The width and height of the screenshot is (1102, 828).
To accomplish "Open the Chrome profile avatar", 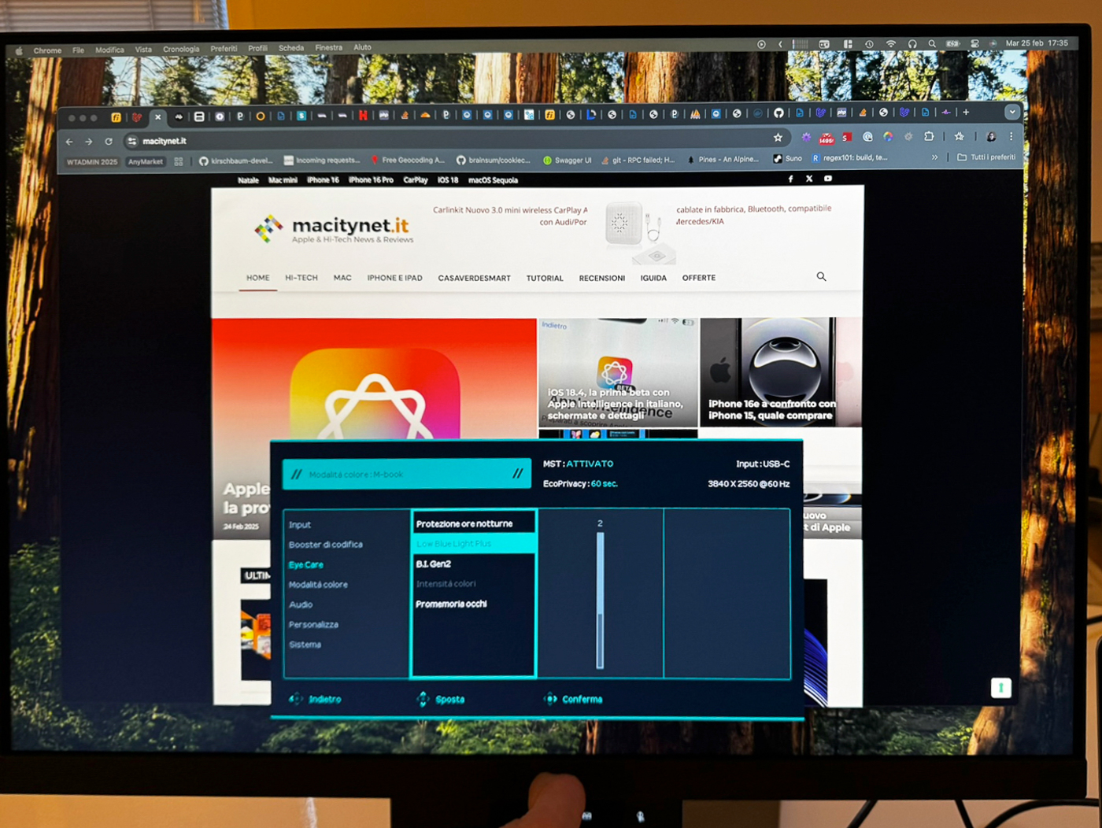I will [x=991, y=137].
